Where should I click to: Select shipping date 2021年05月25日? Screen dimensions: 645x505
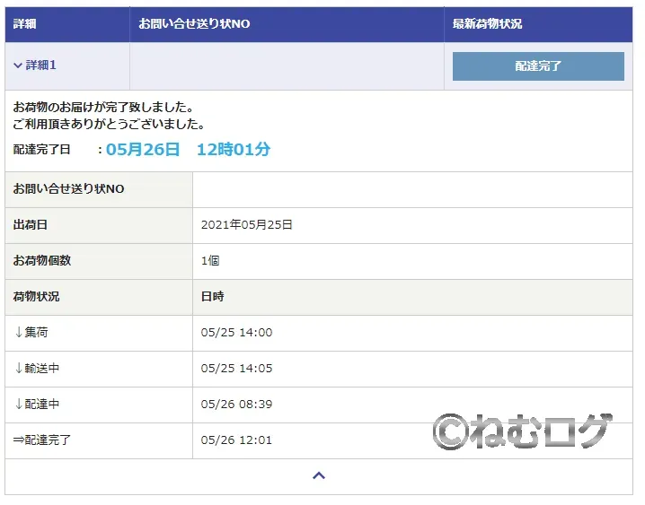[246, 225]
